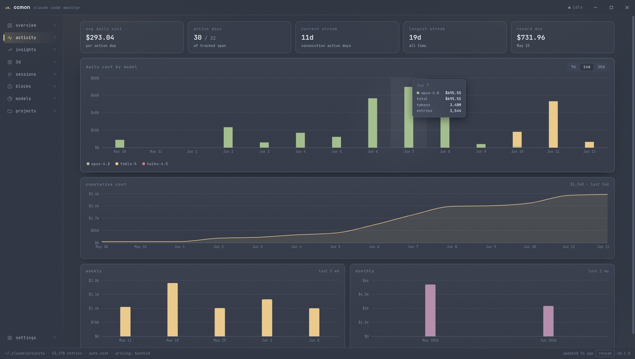635x359 pixels.
Task: Click the tooltip entries 3,544 row
Action: click(x=439, y=111)
